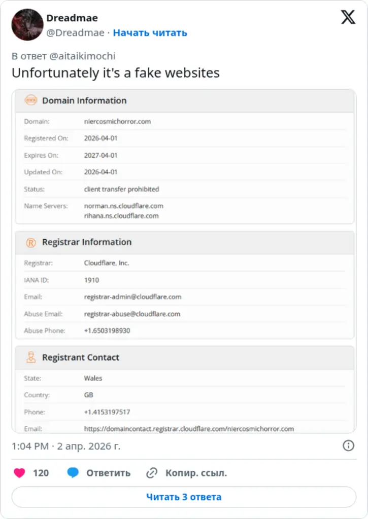Image resolution: width=368 pixels, height=519 pixels.
Task: Open the "Читать 3 ответа" replies button
Action: click(184, 497)
